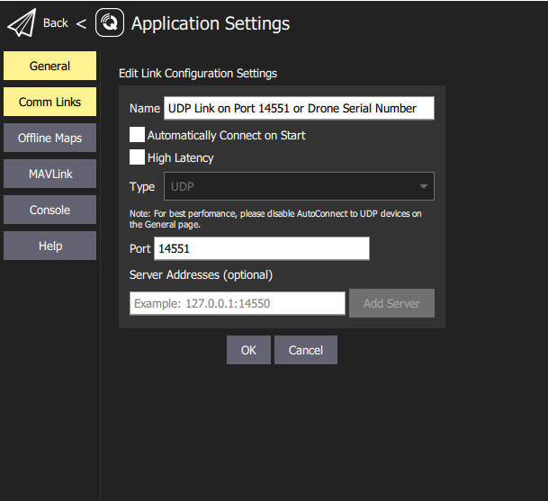Image resolution: width=548 pixels, height=501 pixels.
Task: Click the Server Addresses (optional) label
Action: coord(201,275)
